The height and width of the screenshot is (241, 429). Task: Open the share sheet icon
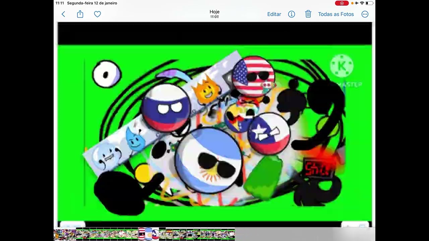80,14
